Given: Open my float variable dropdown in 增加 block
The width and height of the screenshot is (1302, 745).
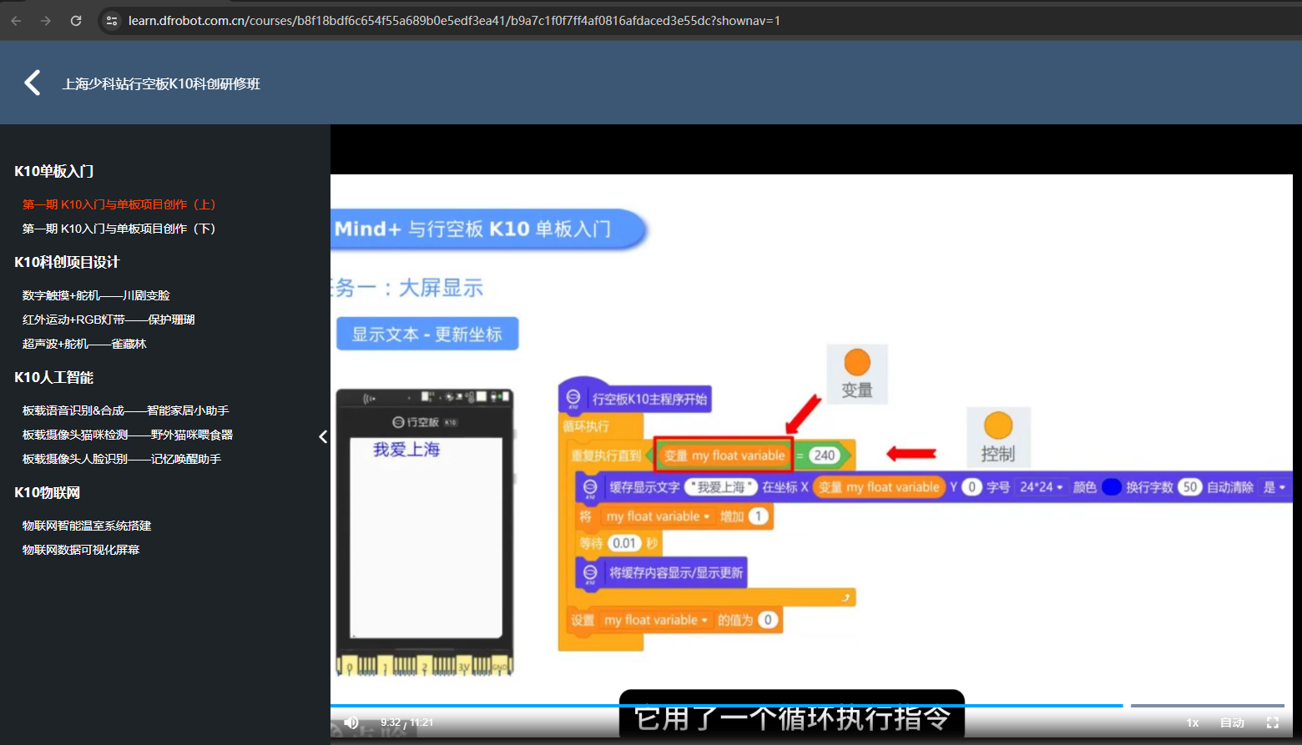Looking at the screenshot, I should 658,516.
